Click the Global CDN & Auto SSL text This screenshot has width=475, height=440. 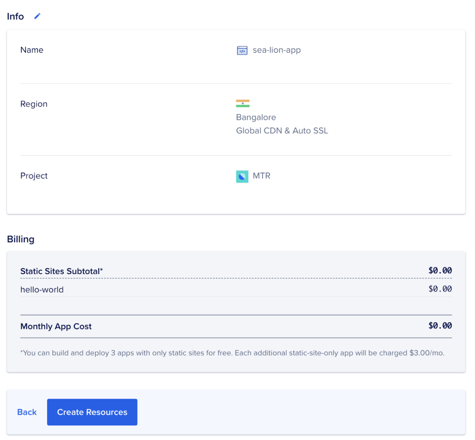282,131
